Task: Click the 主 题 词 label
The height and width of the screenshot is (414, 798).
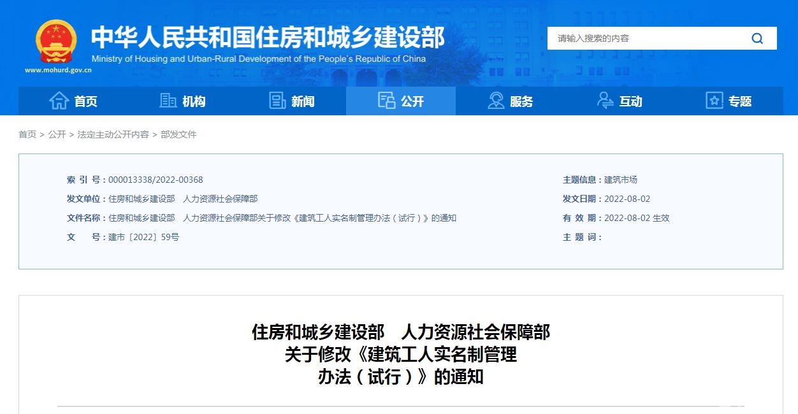Action: tap(582, 237)
